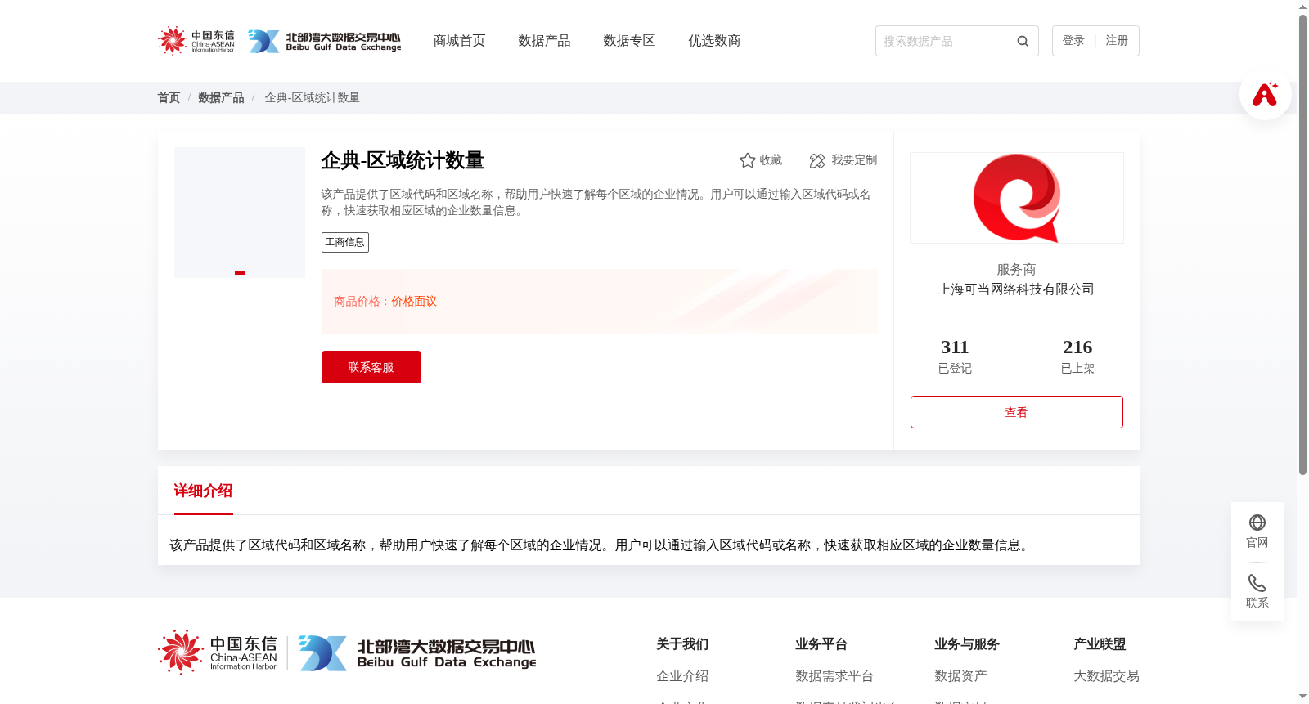Image resolution: width=1309 pixels, height=704 pixels.
Task: Click the footer Beibu Gulf Data Exchange logo
Action: pos(417,653)
